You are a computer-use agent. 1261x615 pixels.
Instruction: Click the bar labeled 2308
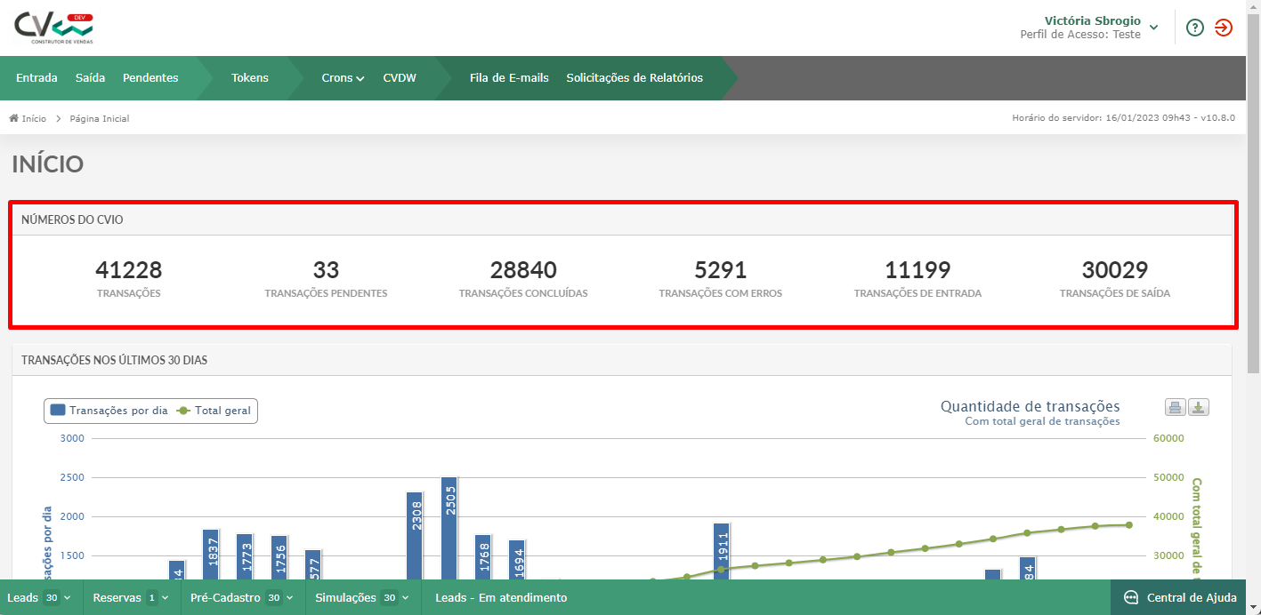[415, 536]
